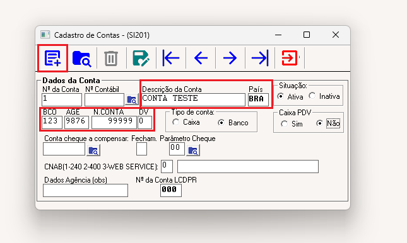Click the Situação group label
The width and height of the screenshot is (407, 243).
pos(293,86)
